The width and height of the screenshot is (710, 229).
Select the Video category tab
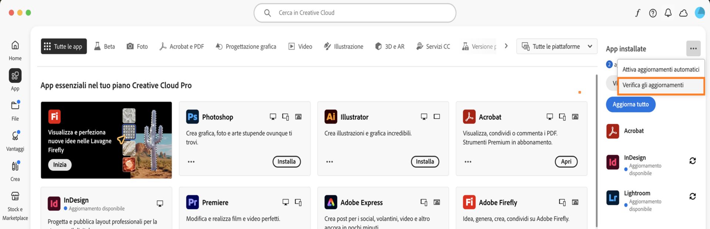(300, 46)
